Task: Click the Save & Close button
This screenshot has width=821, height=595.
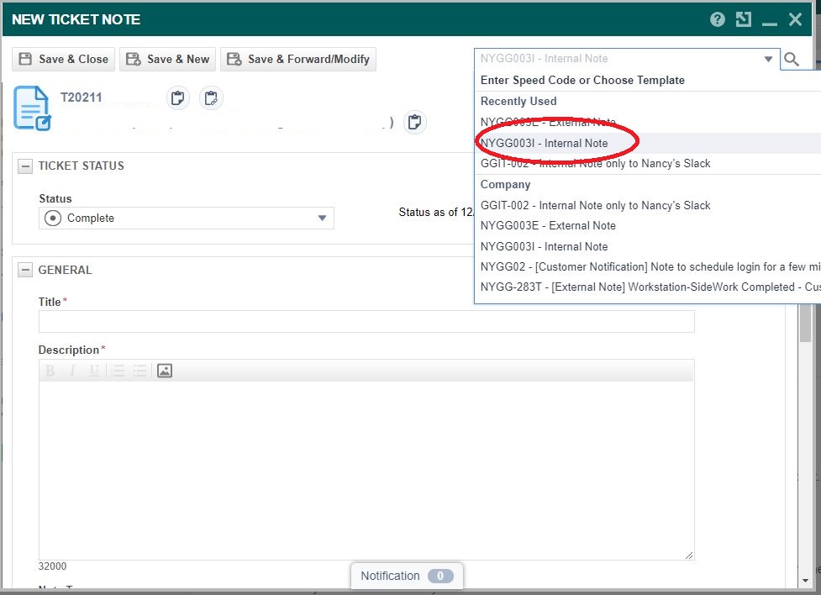Action: click(64, 59)
